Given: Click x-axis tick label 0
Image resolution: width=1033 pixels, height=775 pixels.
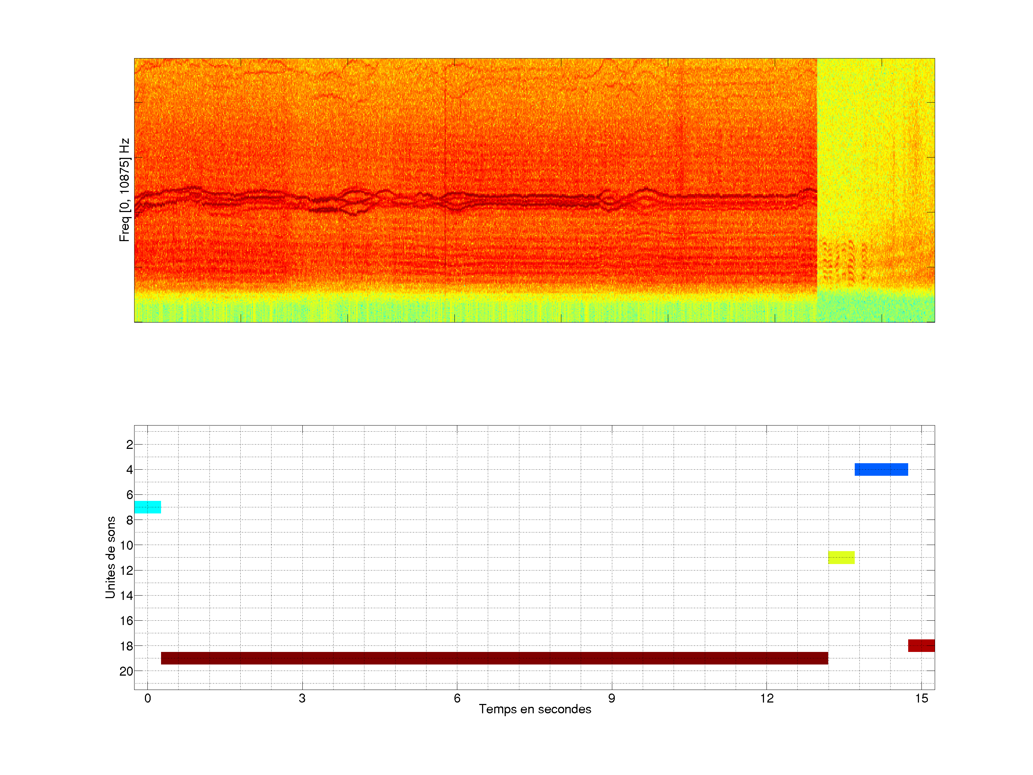Looking at the screenshot, I should pyautogui.click(x=147, y=698).
